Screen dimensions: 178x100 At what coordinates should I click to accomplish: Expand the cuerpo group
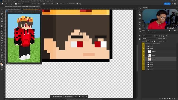coord(147,62)
